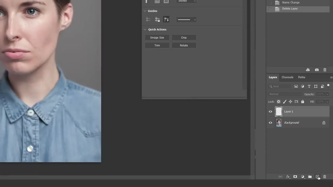Viewport: 333px width, 187px height.
Task: Click the Image Size button
Action: pos(157,38)
